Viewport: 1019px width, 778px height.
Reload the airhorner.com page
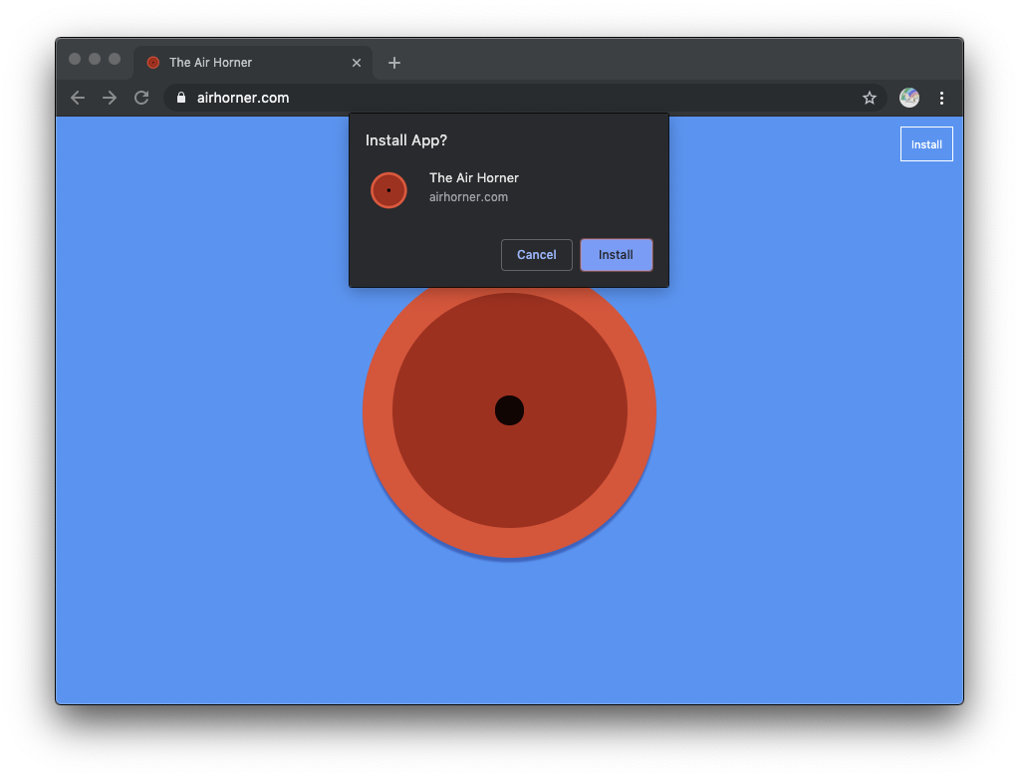pyautogui.click(x=141, y=98)
